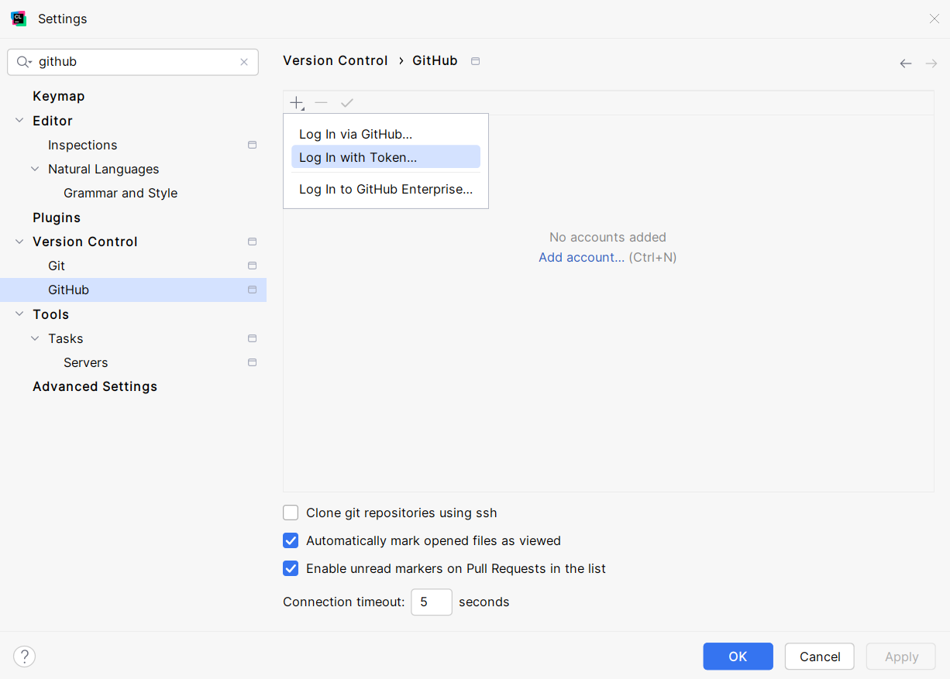Image resolution: width=950 pixels, height=679 pixels.
Task: Click the project-level icon beside GitHub breadcrumb
Action: coord(476,61)
